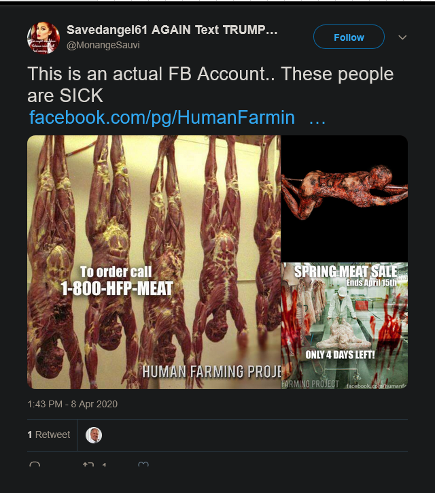This screenshot has height=493, width=435.
Task: Click the retweet arrows icon
Action: (88, 465)
